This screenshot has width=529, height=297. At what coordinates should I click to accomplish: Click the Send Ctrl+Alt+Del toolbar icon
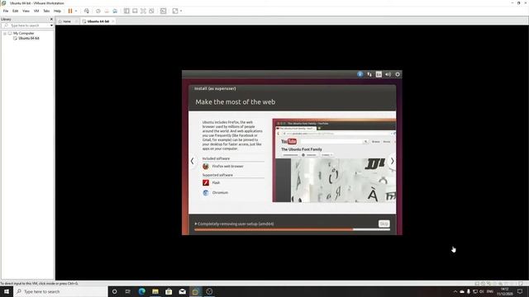click(87, 11)
